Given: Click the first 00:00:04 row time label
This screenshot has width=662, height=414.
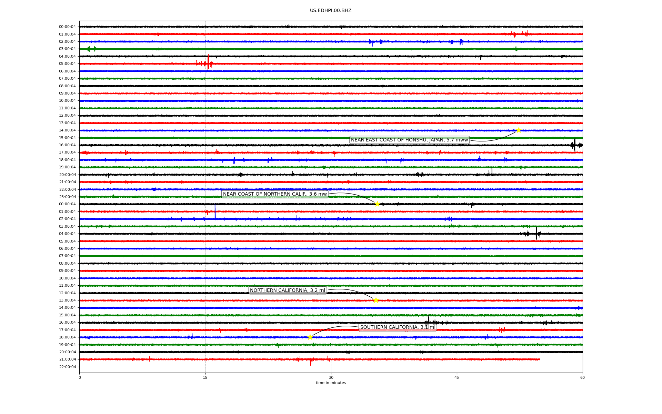Looking at the screenshot, I should [x=67, y=27].
